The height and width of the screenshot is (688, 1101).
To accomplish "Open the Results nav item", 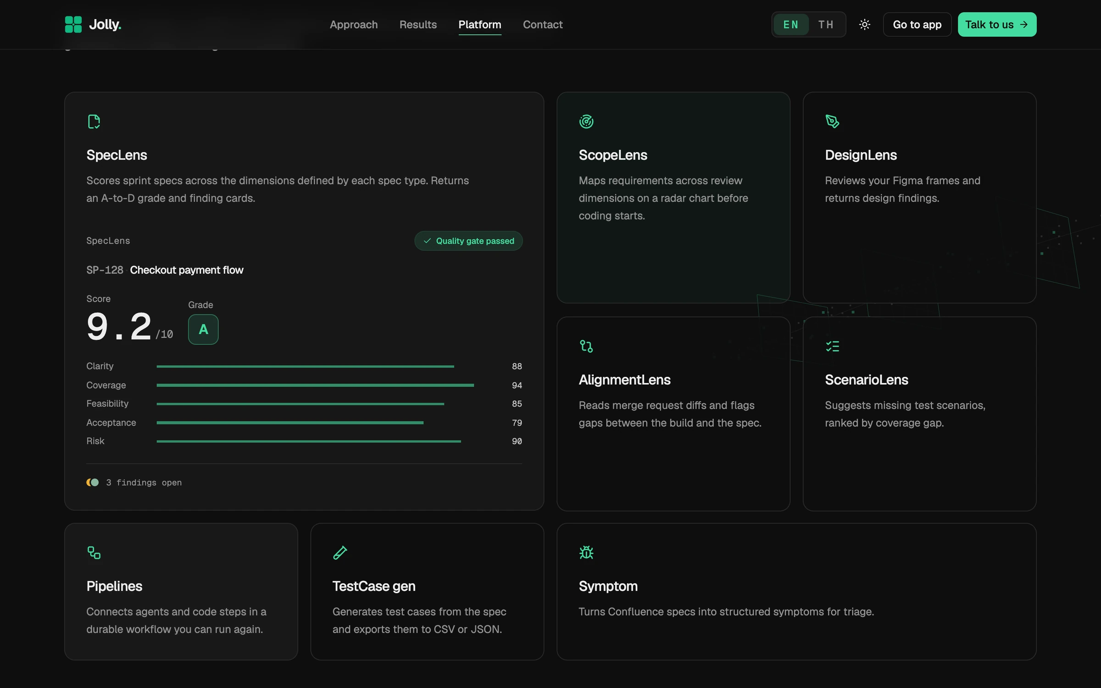I will point(418,24).
